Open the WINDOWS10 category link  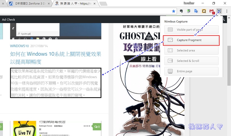19,46
